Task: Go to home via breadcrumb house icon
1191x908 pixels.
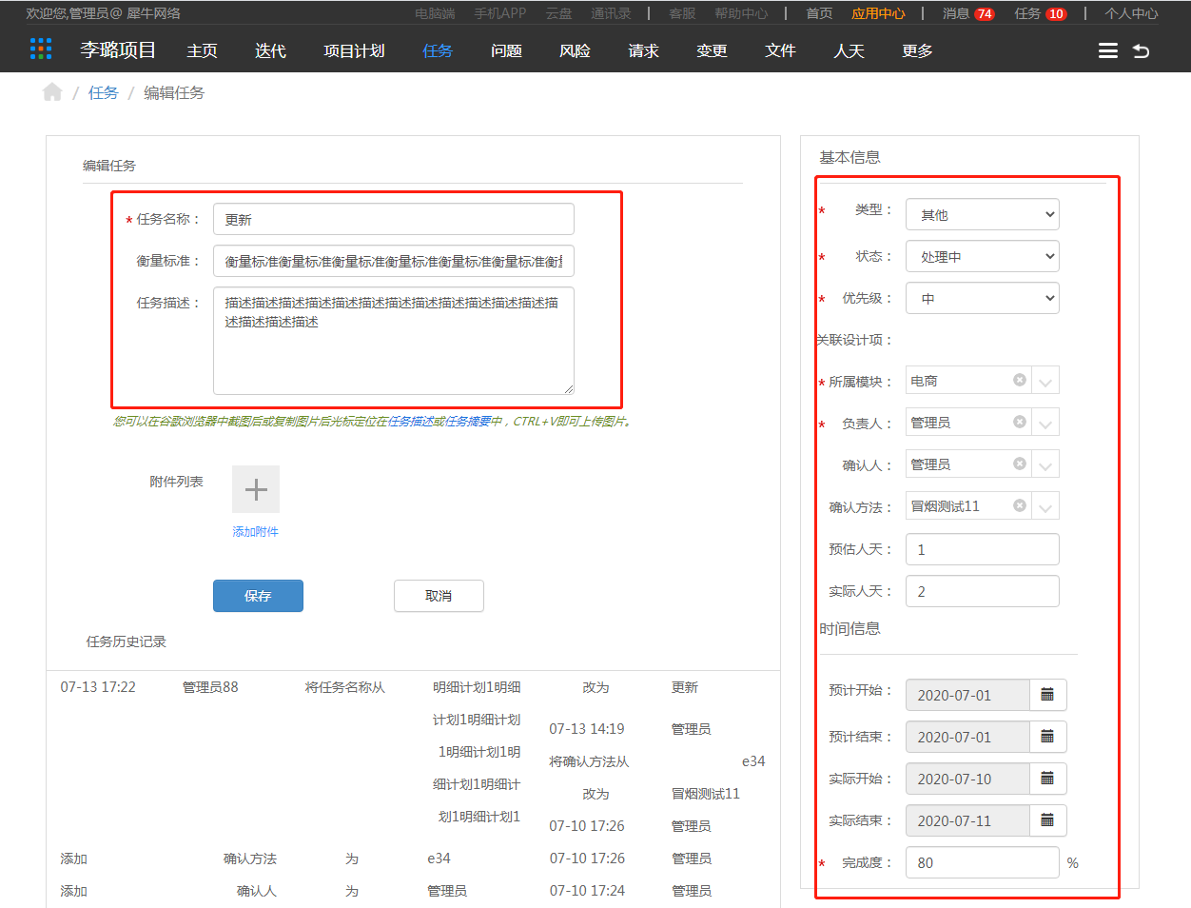Action: [52, 91]
